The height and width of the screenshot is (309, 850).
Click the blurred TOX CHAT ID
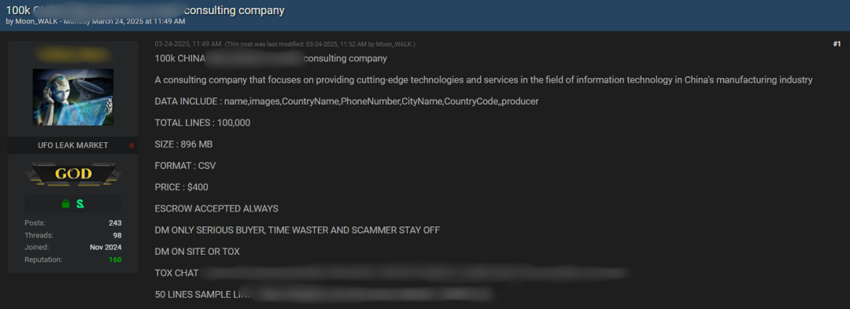pyautogui.click(x=416, y=273)
